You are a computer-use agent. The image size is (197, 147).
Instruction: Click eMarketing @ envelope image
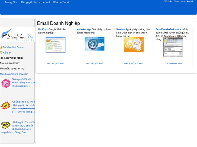[95, 44]
